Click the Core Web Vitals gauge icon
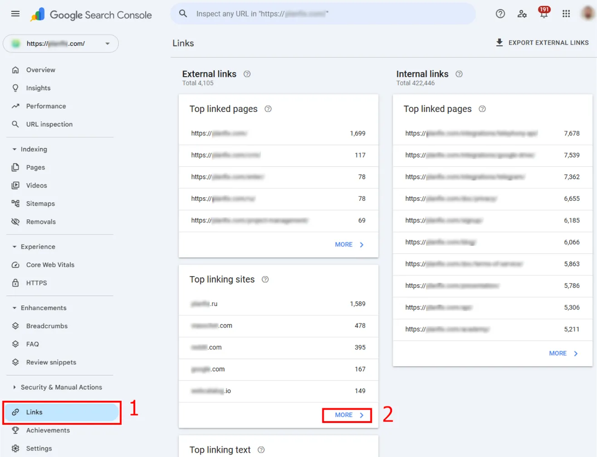 [x=15, y=265]
